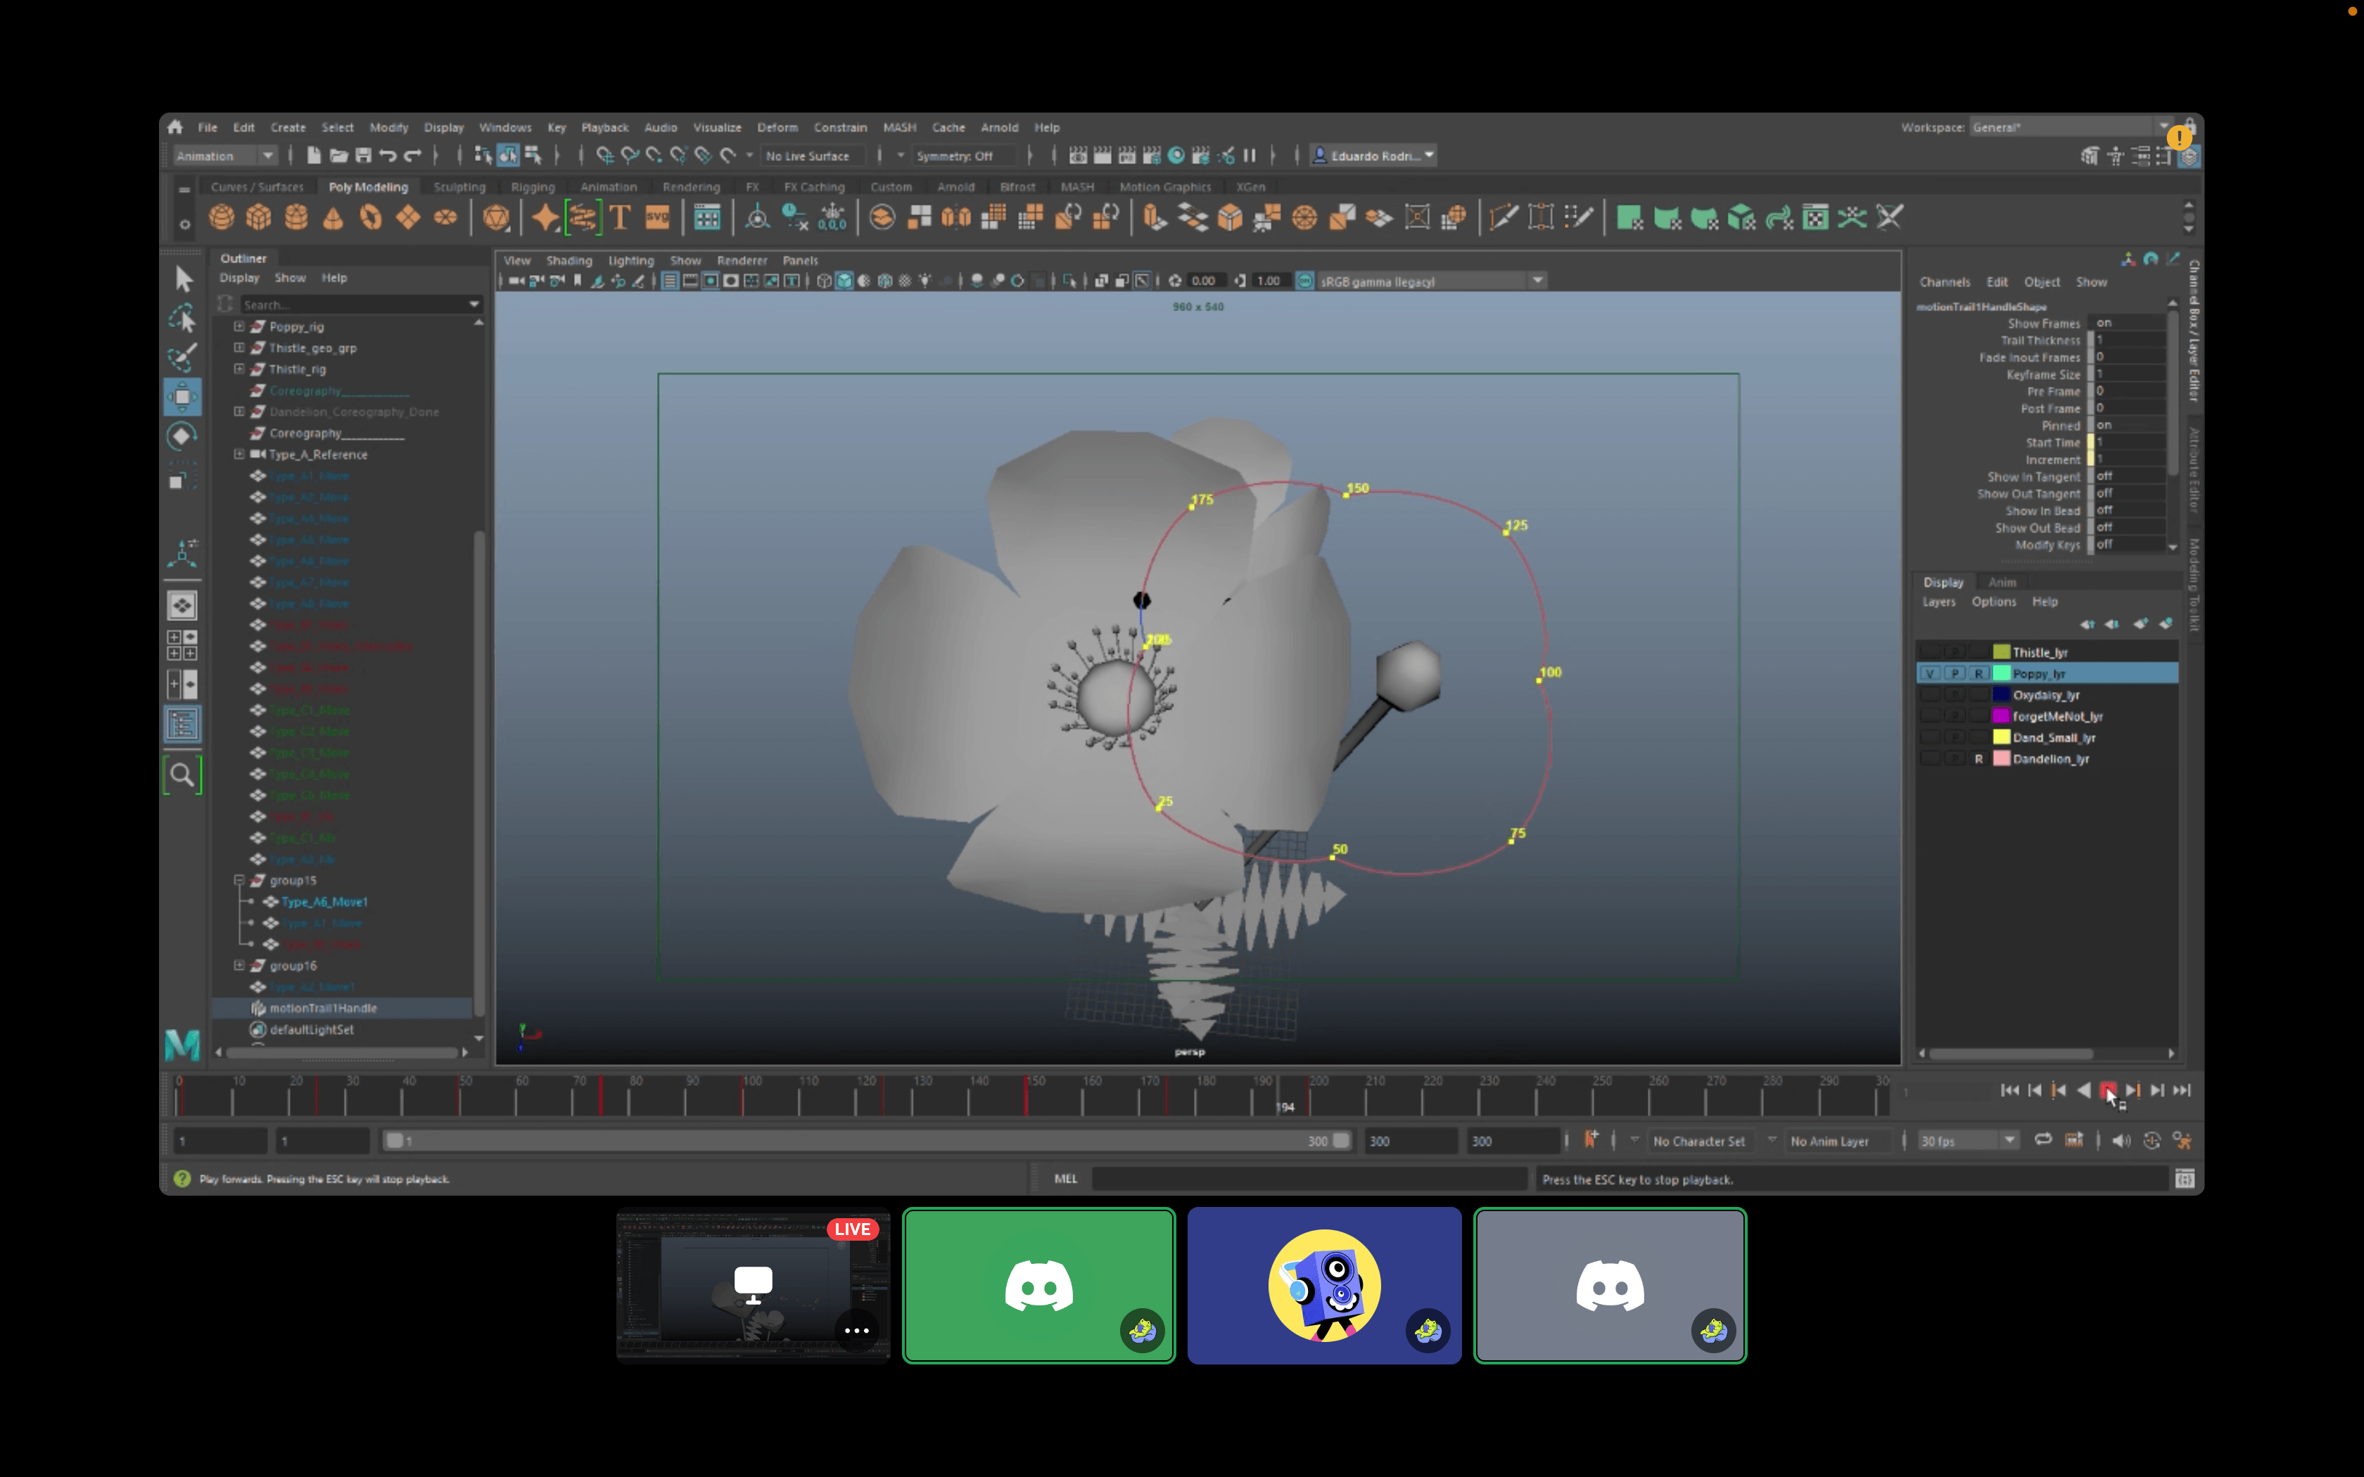Open the Deform menu
The height and width of the screenshot is (1477, 2364).
point(777,127)
